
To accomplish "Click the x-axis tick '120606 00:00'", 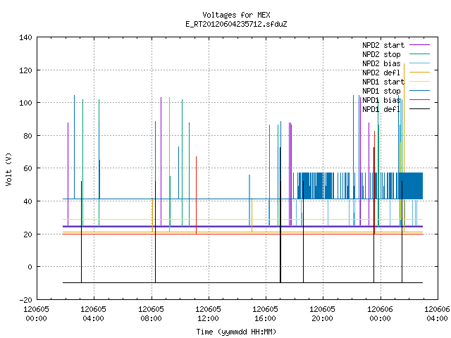I will (x=381, y=314).
